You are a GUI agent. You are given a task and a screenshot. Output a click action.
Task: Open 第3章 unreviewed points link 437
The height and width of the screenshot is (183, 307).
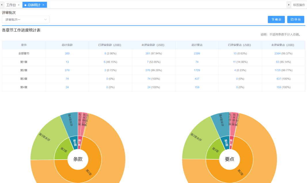tap(278, 79)
